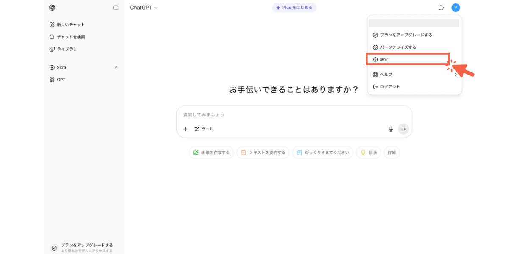Image resolution: width=509 pixels, height=254 pixels.
Task: Open GPT explorer in sidebar
Action: coord(84,80)
